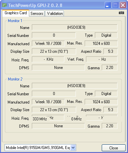This screenshot has width=128, height=153.
Task: Click Monitor 1 Max. Res. 1024 x 600 field
Action: click(x=101, y=44)
